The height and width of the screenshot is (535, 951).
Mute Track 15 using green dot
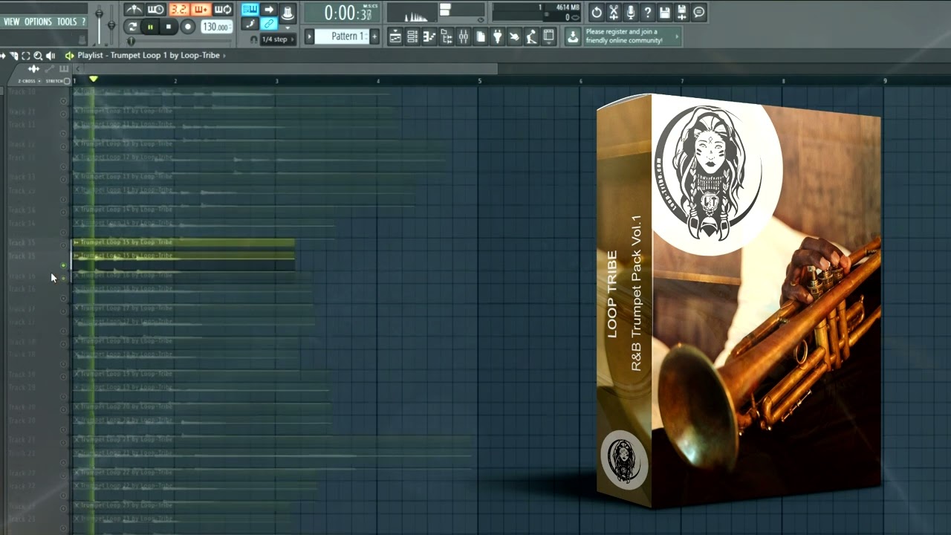pos(63,265)
